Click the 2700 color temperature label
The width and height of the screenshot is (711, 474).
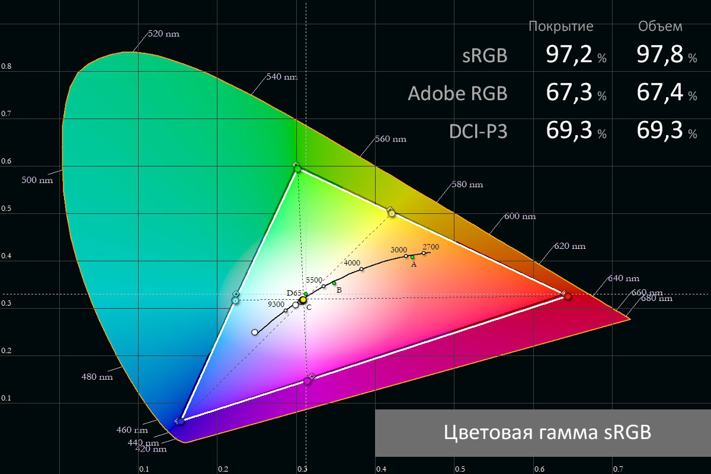click(431, 246)
